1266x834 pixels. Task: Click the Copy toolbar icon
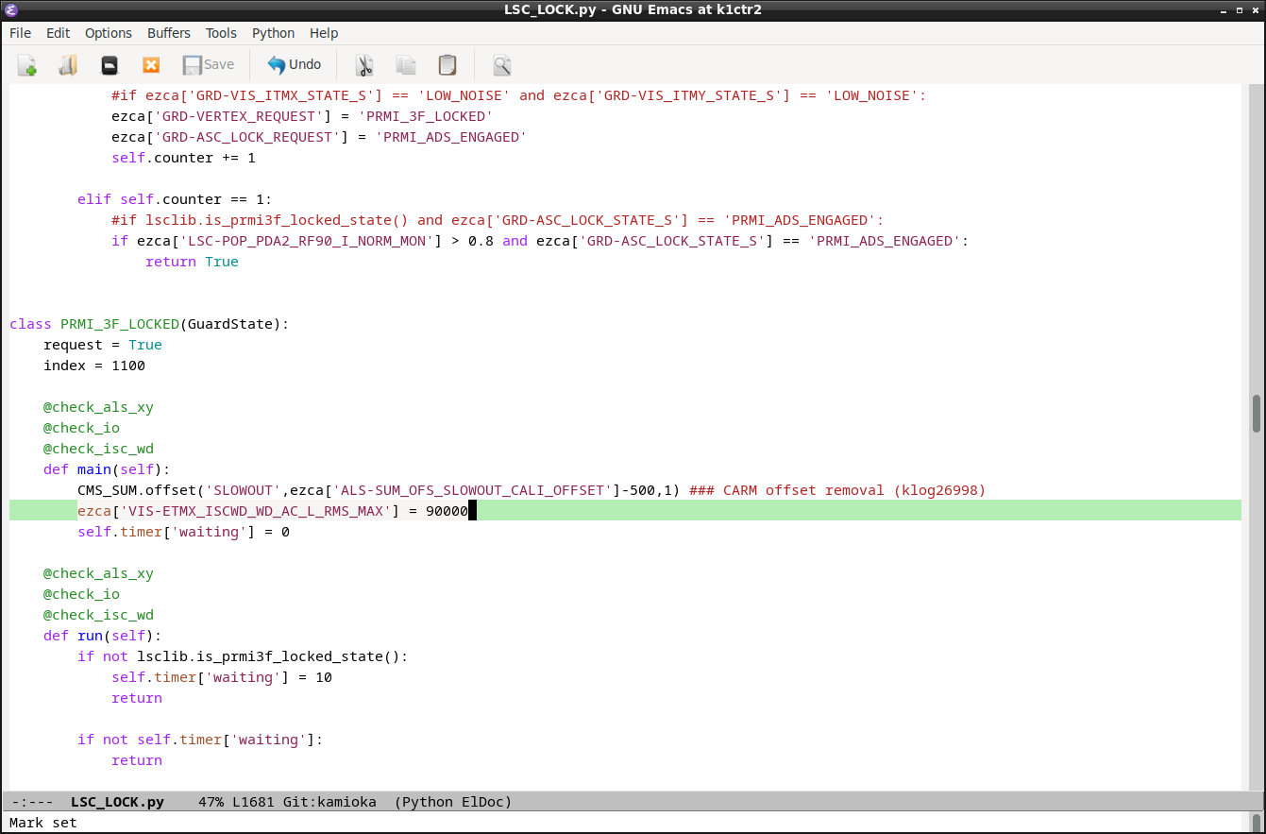tap(406, 65)
